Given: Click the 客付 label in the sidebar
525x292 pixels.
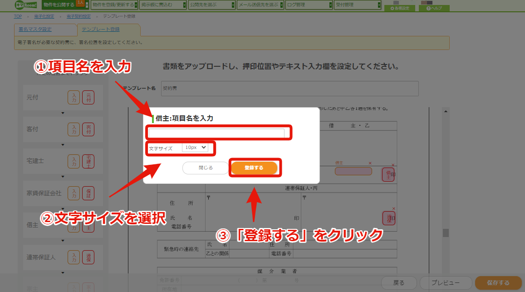Looking at the screenshot, I should 33,129.
